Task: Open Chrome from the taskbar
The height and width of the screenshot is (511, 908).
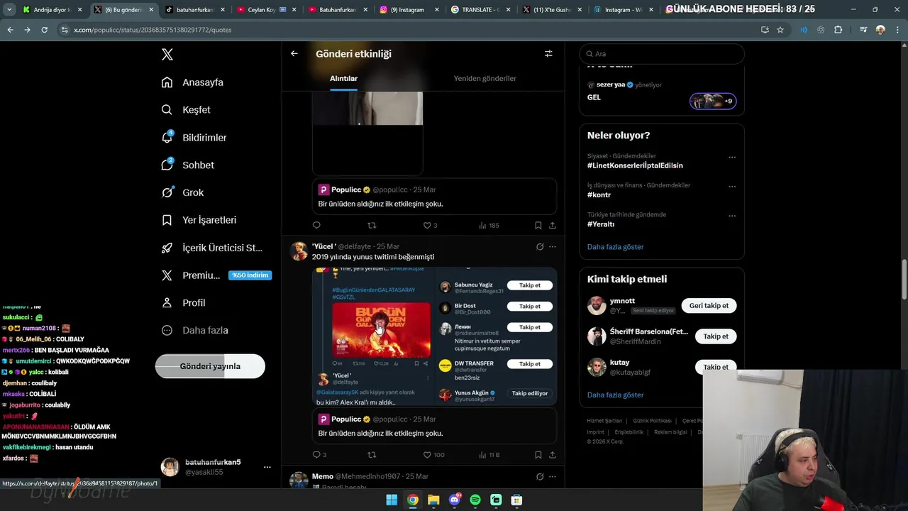Action: point(413,500)
